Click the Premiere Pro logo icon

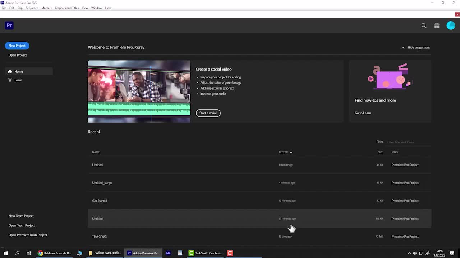click(x=9, y=25)
